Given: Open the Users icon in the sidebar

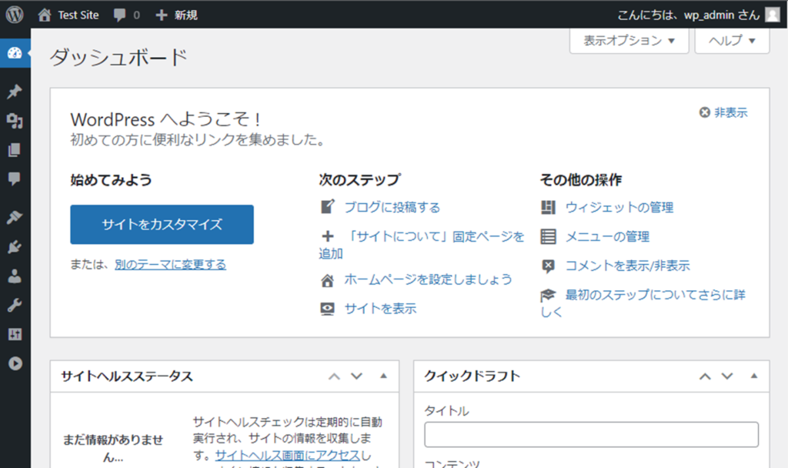Looking at the screenshot, I should (15, 276).
